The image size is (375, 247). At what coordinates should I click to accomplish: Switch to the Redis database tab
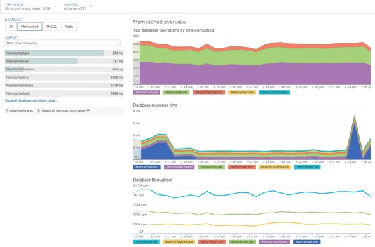tap(69, 27)
